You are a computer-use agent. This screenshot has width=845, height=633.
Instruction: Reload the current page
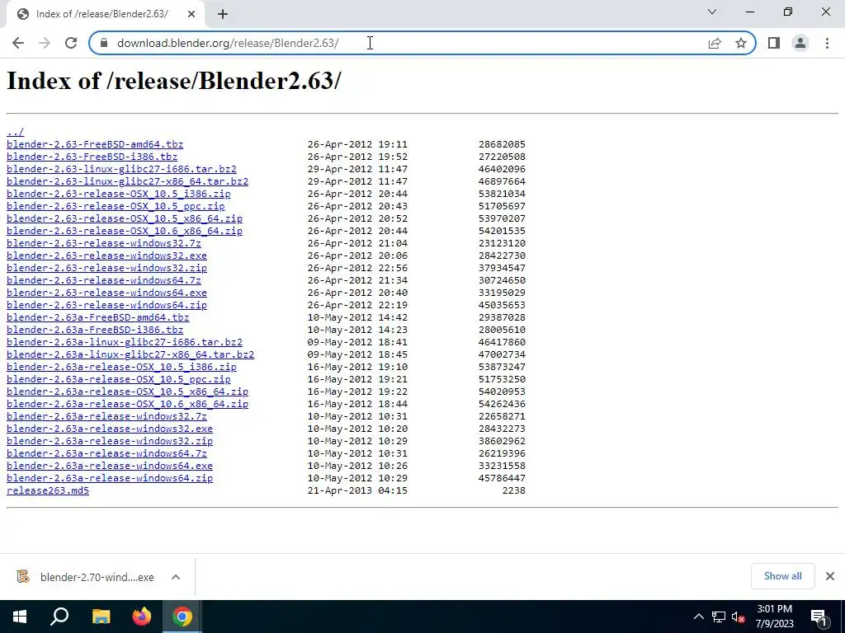tap(71, 43)
